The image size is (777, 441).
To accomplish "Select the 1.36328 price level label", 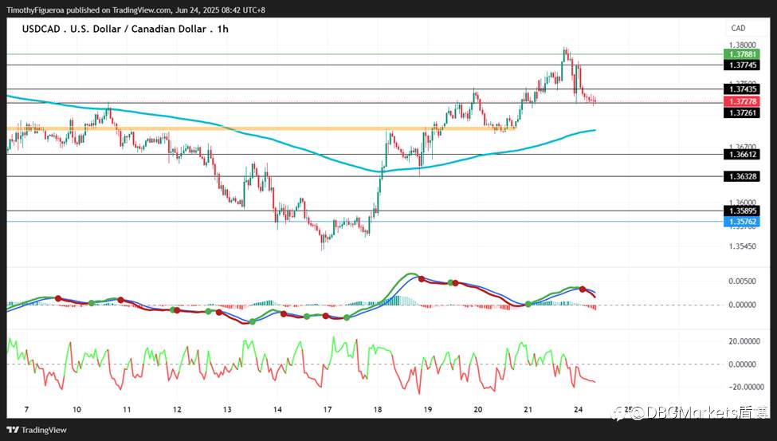I will [742, 176].
